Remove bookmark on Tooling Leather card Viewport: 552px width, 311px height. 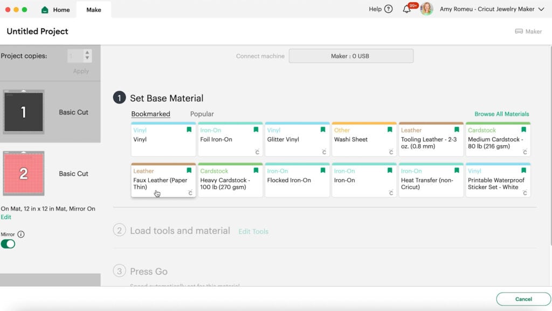coord(457,130)
